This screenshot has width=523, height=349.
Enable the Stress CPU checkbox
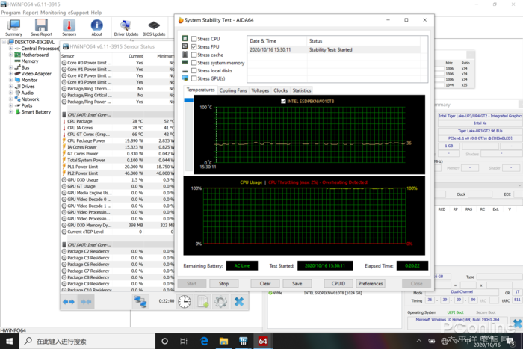click(194, 39)
